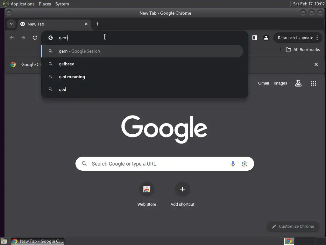The width and height of the screenshot is (326, 245).
Task: Click the address bar text field
Action: pos(150,38)
